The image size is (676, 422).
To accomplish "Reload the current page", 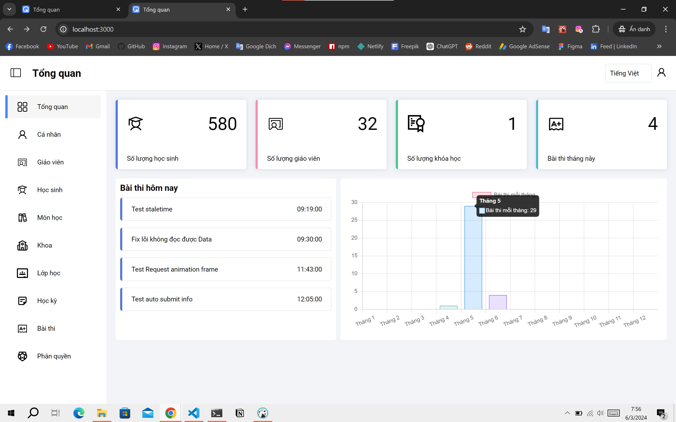I will 43,29.
